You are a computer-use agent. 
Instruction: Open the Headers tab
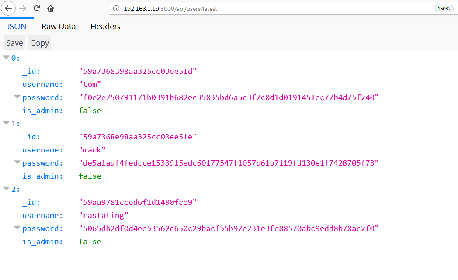[x=105, y=27]
